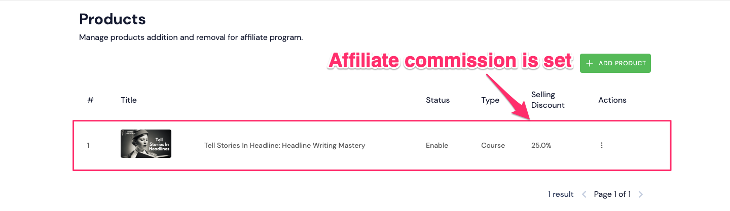Click the # column header

[x=90, y=100]
